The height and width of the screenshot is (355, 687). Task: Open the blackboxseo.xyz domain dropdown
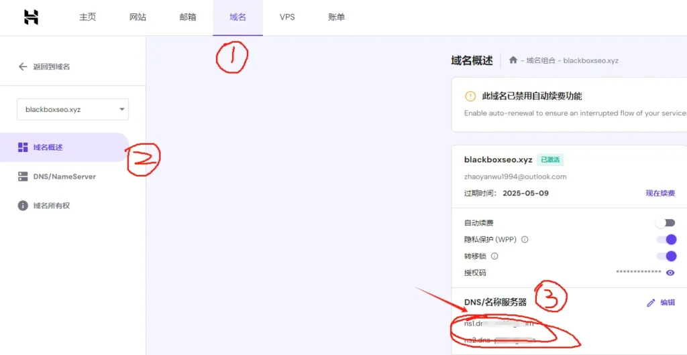[72, 109]
